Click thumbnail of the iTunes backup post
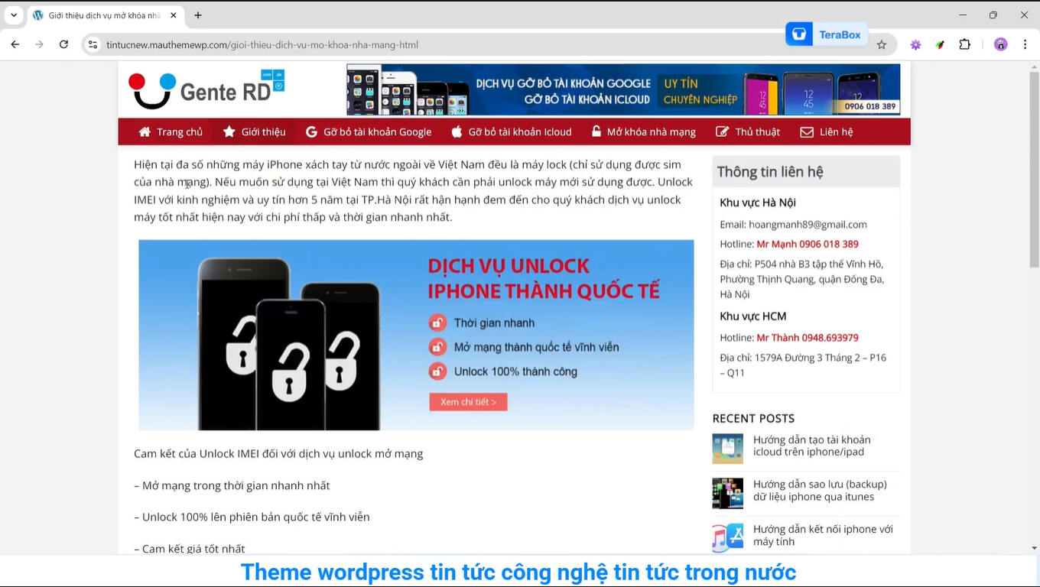The image size is (1040, 587). [x=727, y=493]
